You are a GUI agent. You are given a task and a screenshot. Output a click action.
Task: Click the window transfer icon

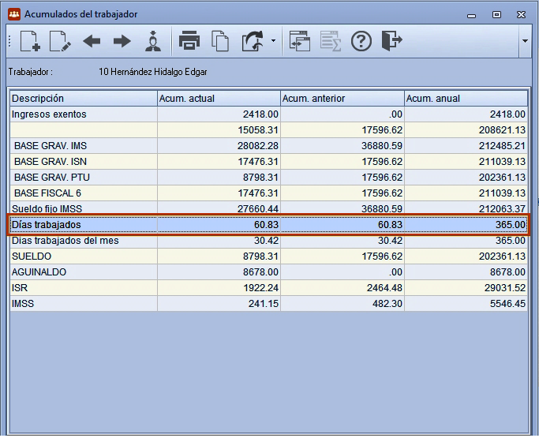[x=299, y=41]
